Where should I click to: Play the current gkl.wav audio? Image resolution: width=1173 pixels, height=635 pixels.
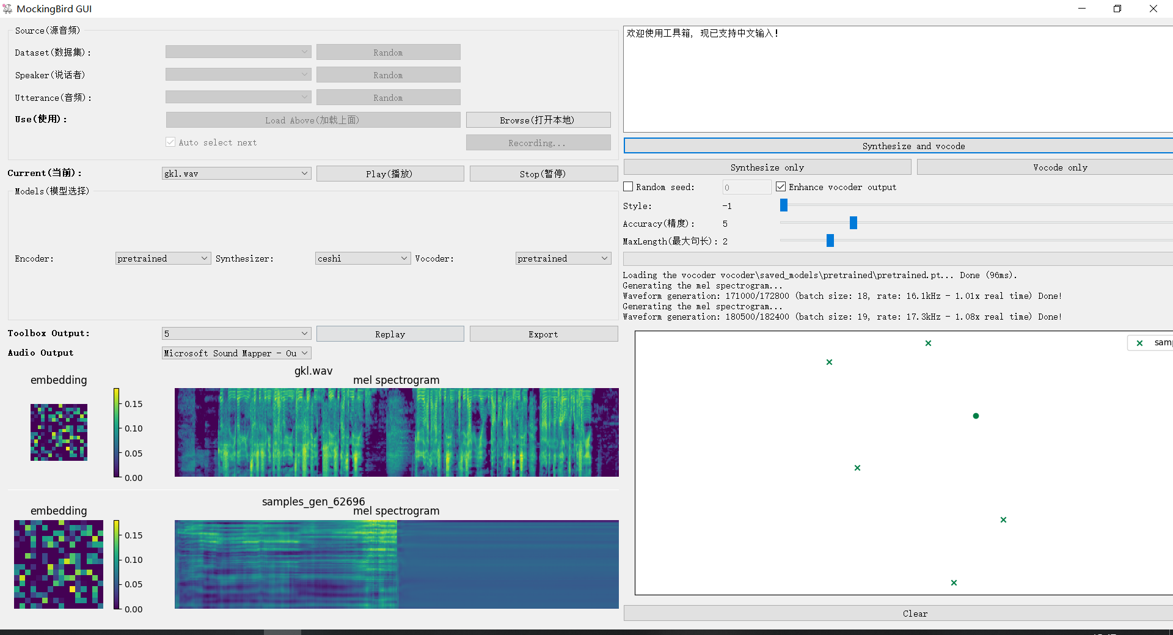click(x=390, y=174)
